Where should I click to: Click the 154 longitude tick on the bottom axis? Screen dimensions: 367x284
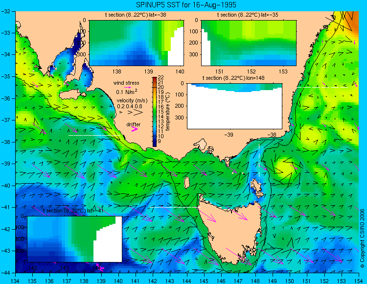359,281
